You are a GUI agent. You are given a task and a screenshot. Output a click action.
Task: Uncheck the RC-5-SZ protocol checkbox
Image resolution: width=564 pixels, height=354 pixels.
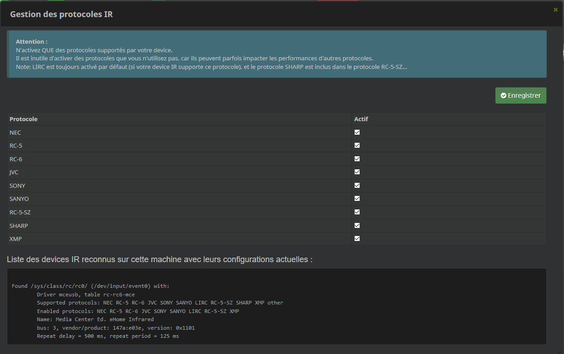point(357,212)
